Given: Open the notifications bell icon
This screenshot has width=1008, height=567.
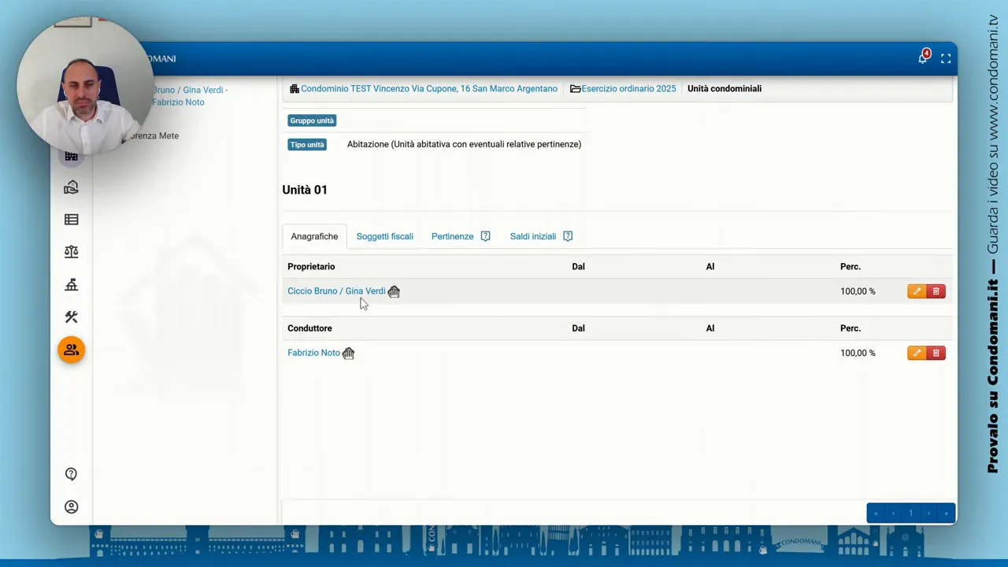Looking at the screenshot, I should [922, 58].
